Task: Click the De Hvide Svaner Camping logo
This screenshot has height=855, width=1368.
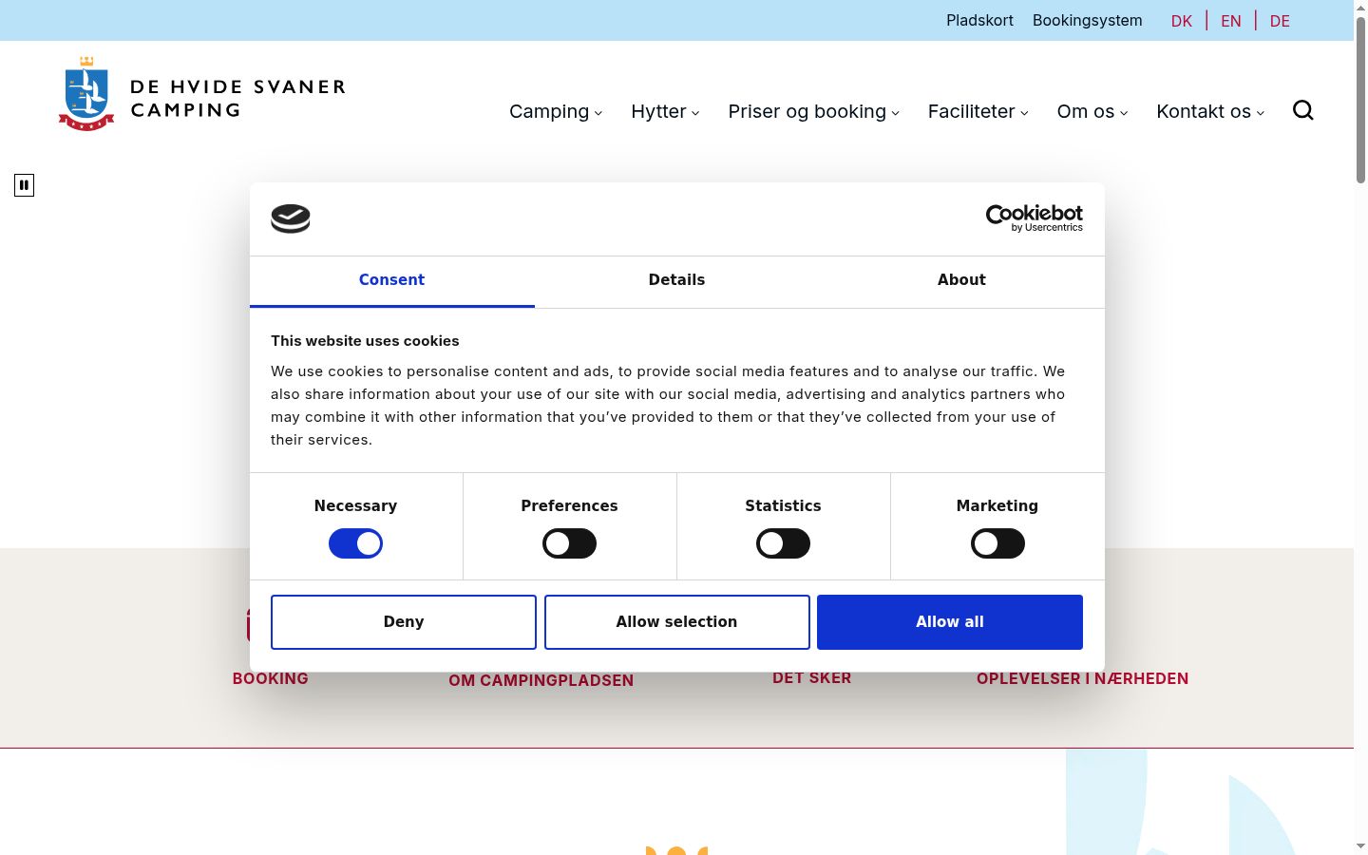Action: 201,94
